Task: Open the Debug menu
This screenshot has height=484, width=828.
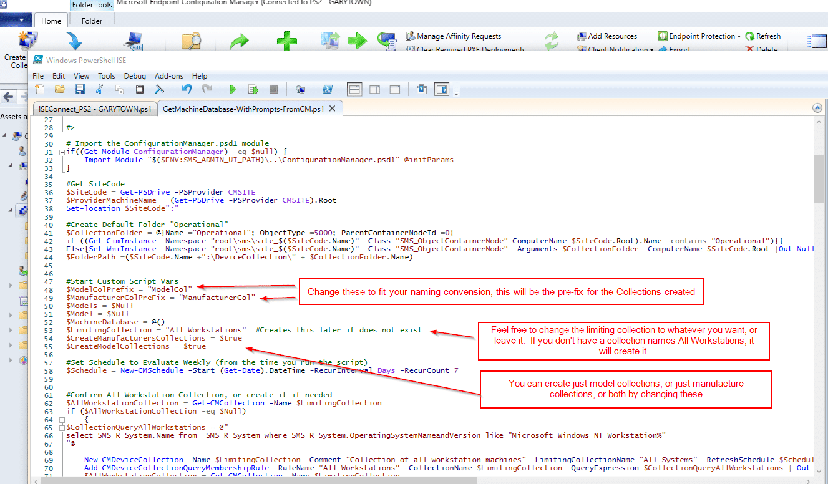Action: click(135, 76)
